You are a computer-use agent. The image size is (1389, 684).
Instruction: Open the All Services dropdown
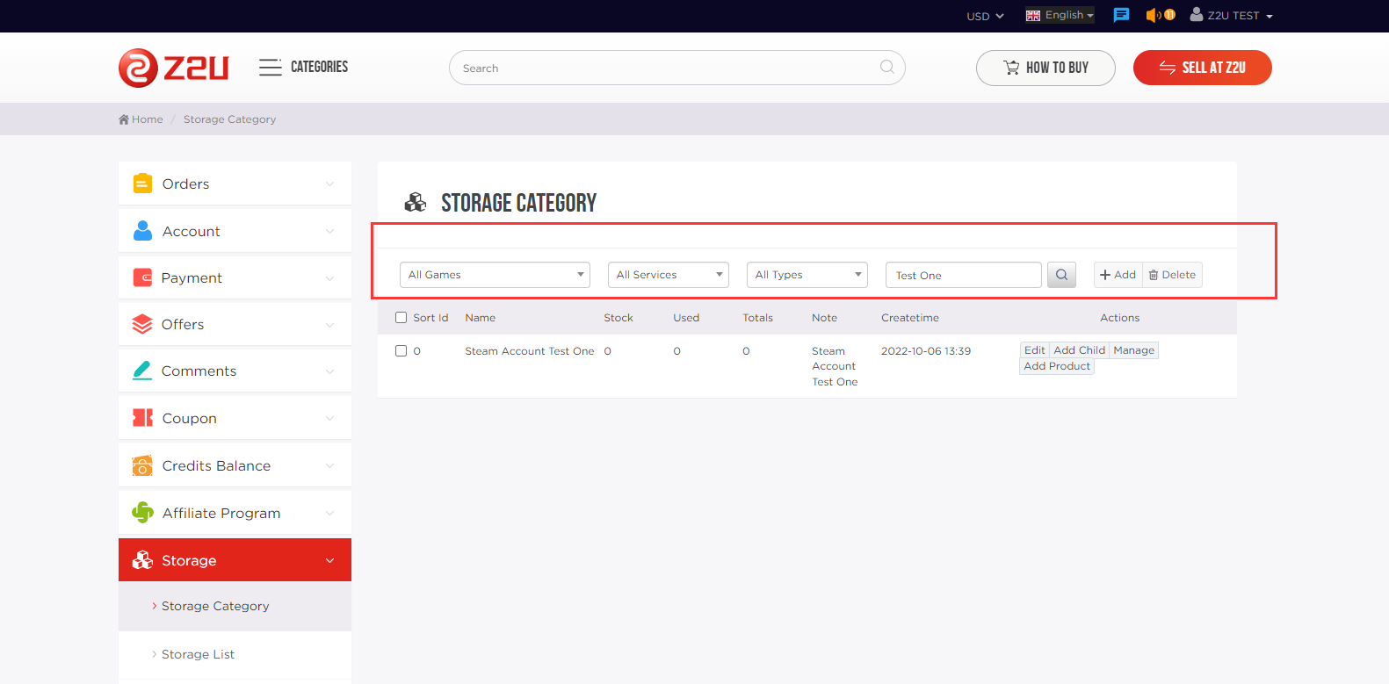click(668, 275)
